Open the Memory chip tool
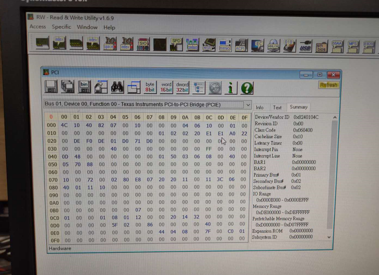Image resolution: width=379 pixels, height=275 pixels. pyautogui.click(x=76, y=43)
